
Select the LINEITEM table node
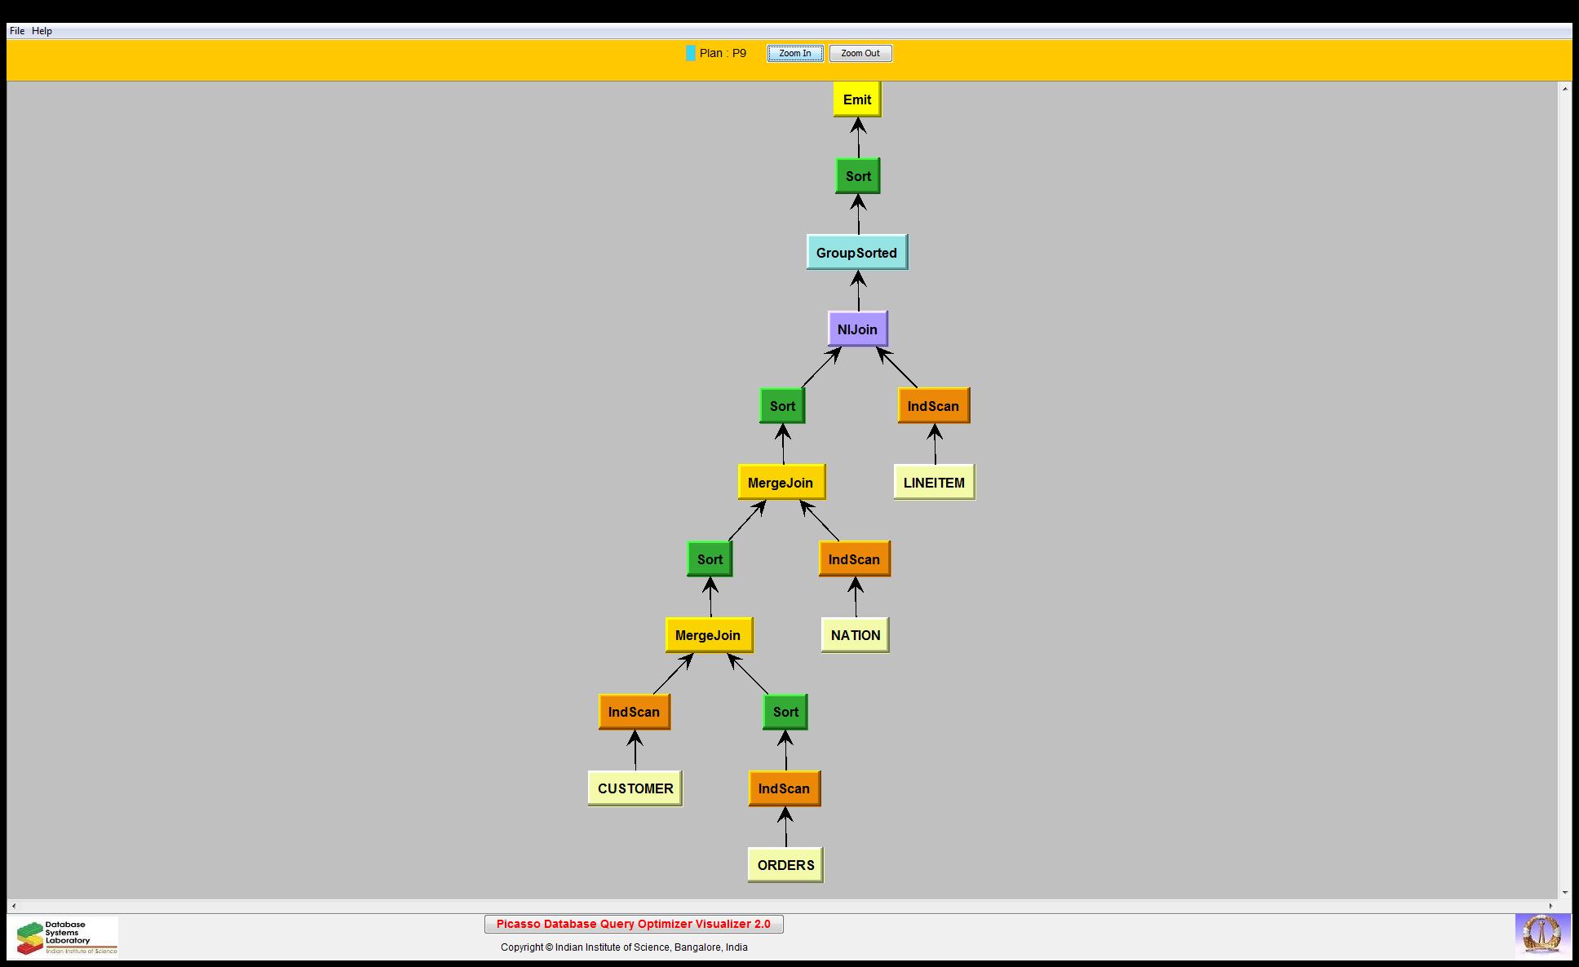[x=934, y=483]
